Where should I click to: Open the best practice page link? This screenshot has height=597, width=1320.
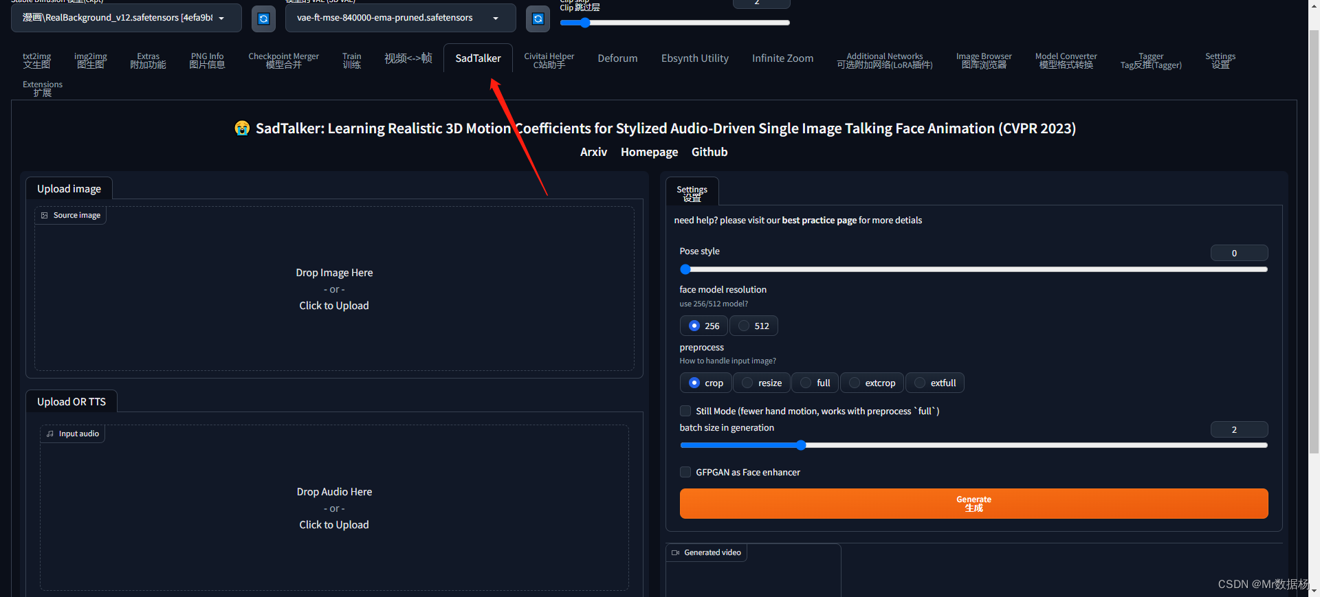tap(819, 221)
